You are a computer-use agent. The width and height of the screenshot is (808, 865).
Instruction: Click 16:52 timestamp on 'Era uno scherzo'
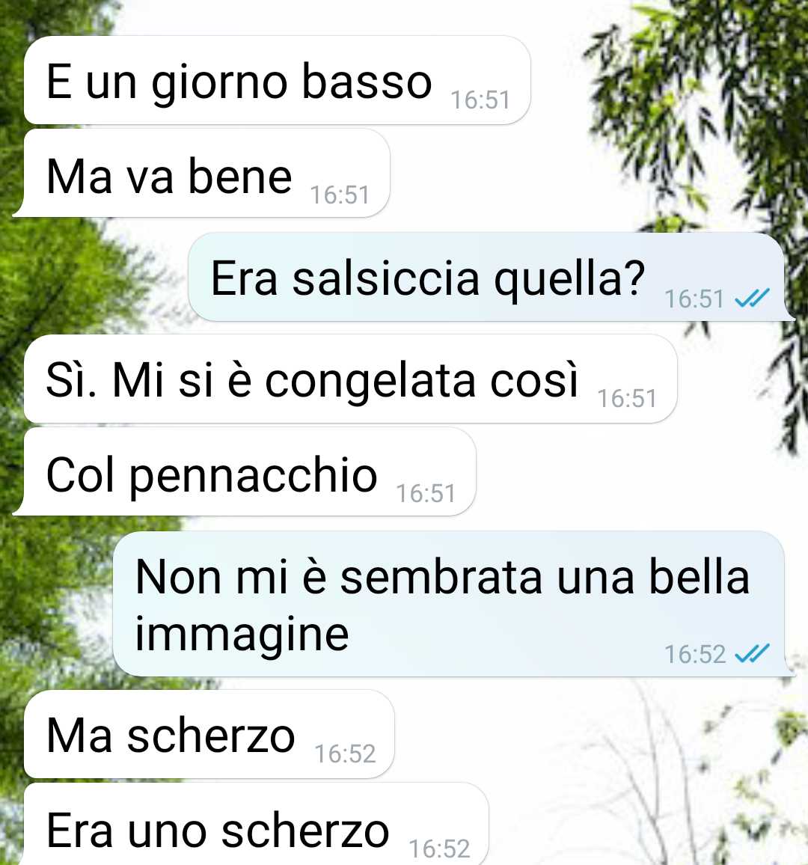coord(440,849)
